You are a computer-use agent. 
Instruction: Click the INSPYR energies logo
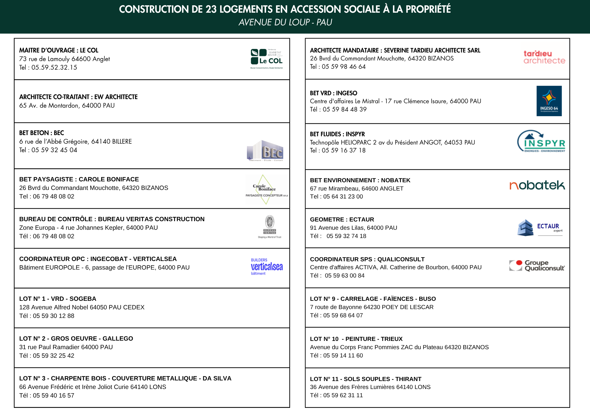point(541,141)
